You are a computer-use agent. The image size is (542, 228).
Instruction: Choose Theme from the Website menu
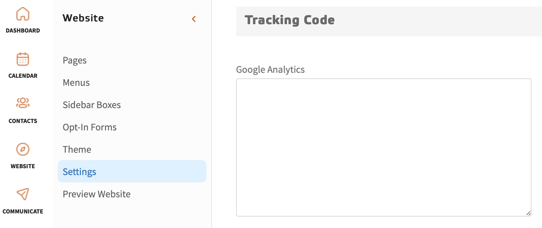click(77, 150)
